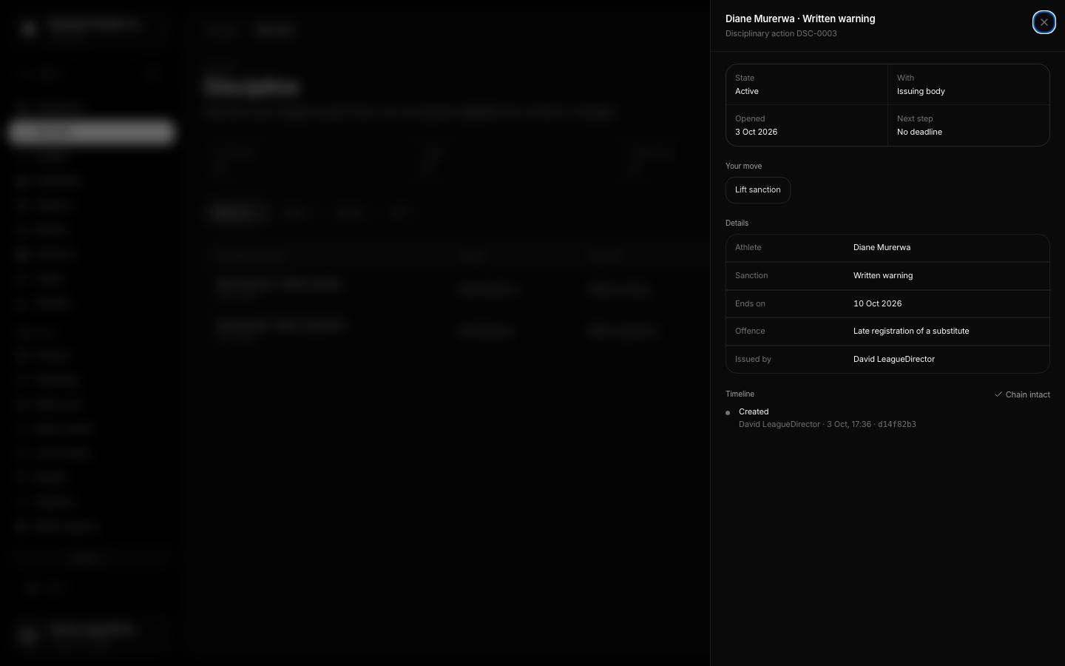Click 'Written warning' in the Sanction row
Image resolution: width=1065 pixels, height=666 pixels.
[883, 276]
